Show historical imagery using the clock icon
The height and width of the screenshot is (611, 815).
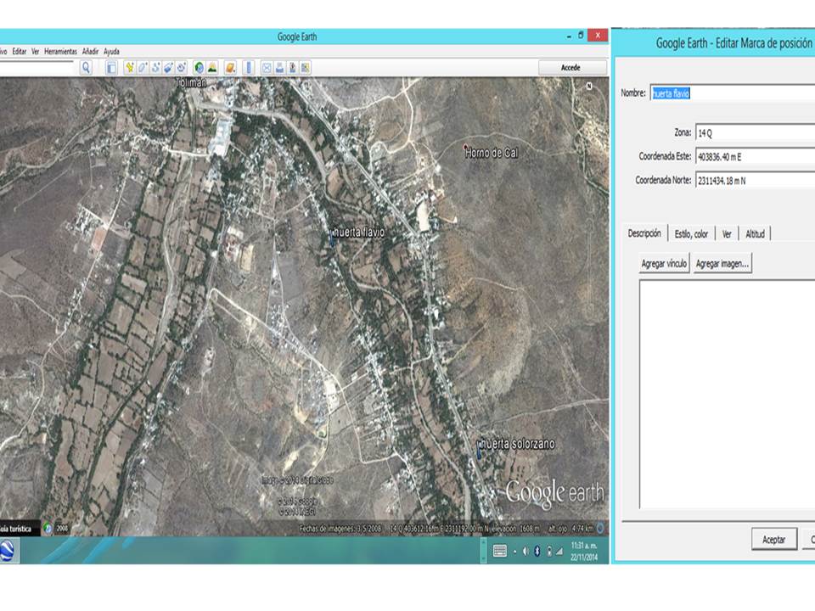point(199,67)
